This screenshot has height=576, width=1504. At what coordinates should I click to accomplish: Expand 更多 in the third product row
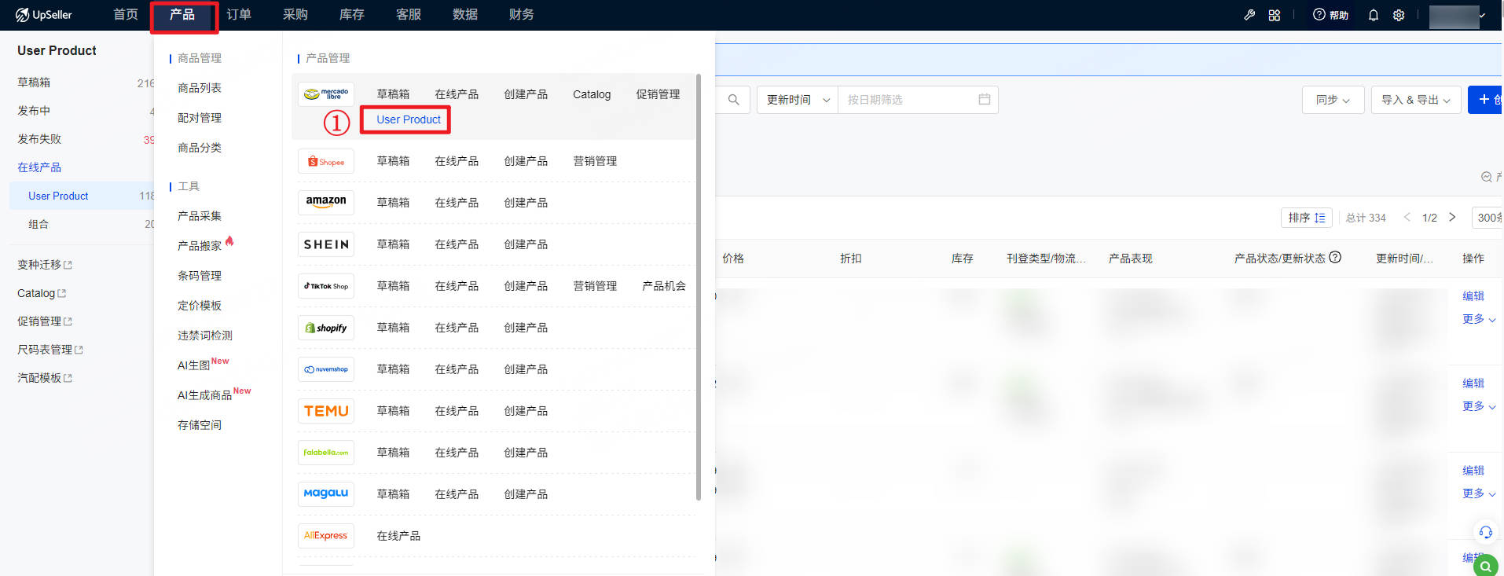tap(1479, 493)
